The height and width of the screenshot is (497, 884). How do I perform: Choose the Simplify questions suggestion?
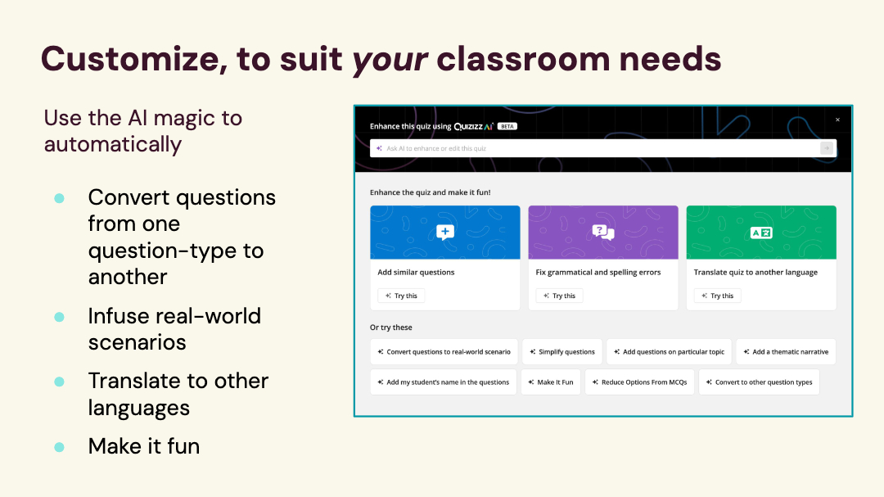click(562, 352)
